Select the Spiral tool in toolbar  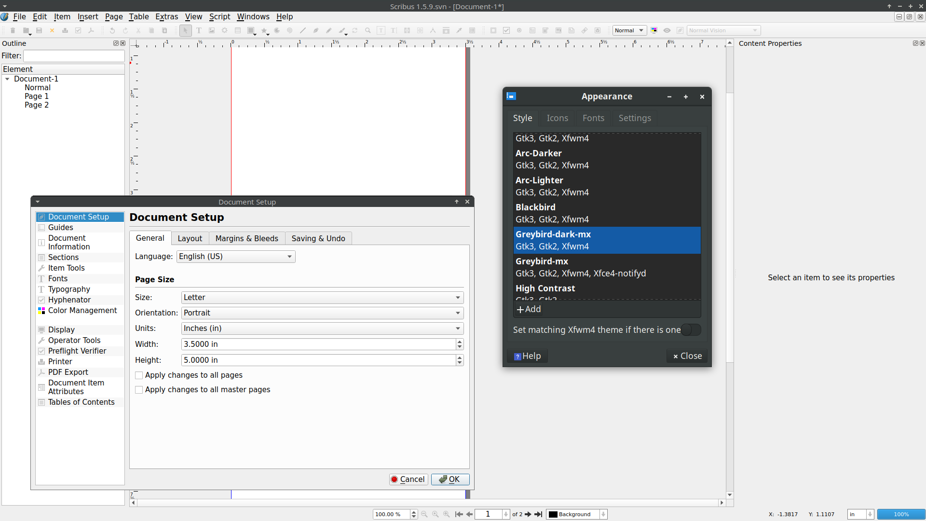(290, 30)
